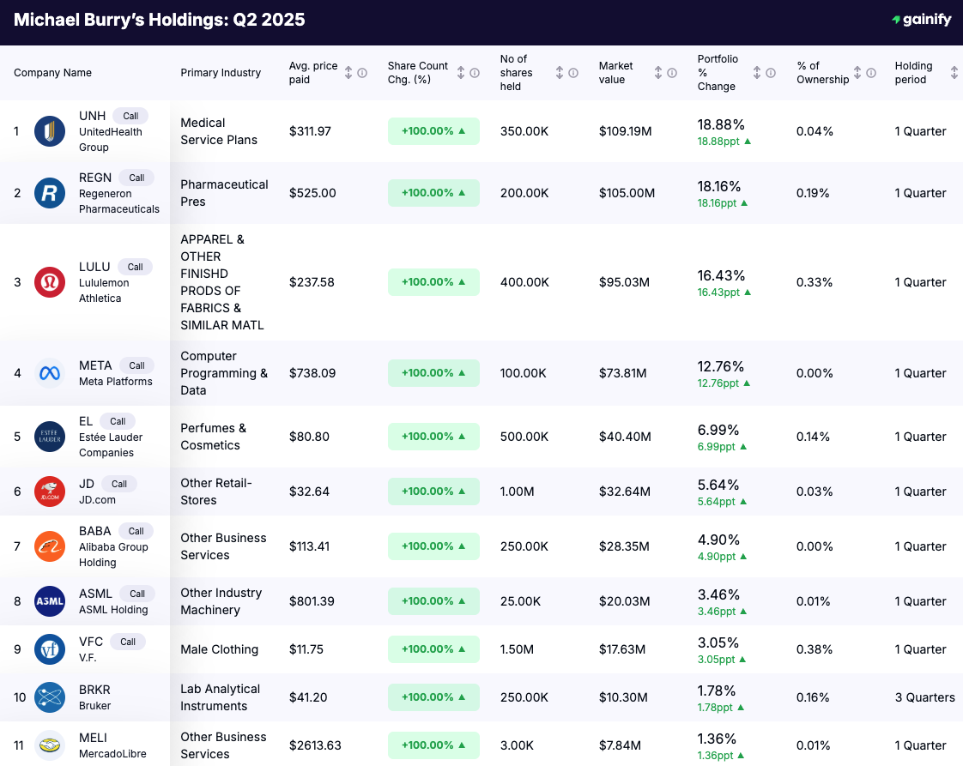Open the META ticker link
The width and height of the screenshot is (963, 766).
pos(95,365)
